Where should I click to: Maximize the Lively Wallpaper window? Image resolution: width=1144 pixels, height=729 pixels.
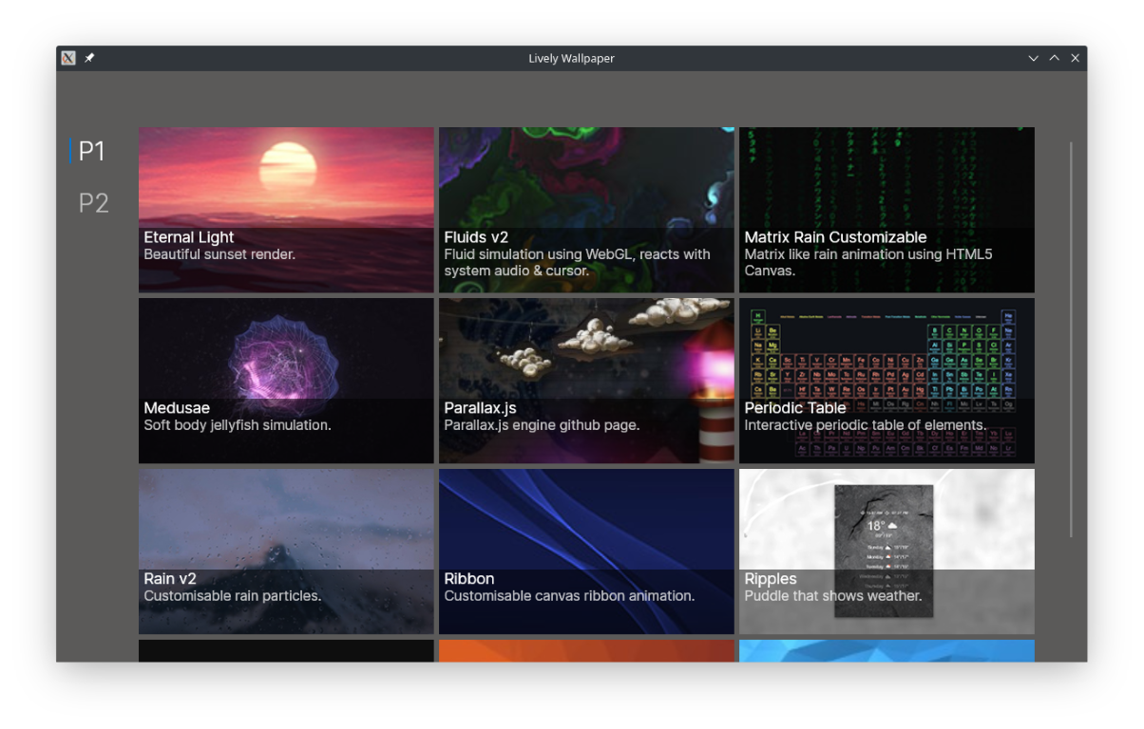(x=1055, y=58)
